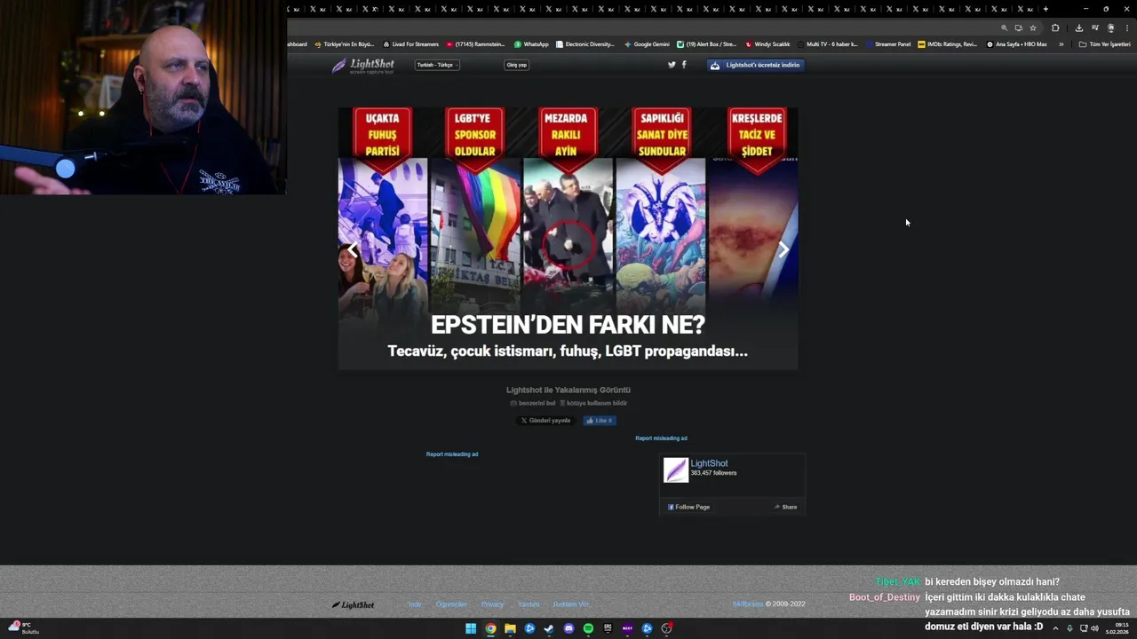The width and height of the screenshot is (1137, 639).
Task: Open Türkiye'nin En Büyü... bookmark
Action: 345,44
